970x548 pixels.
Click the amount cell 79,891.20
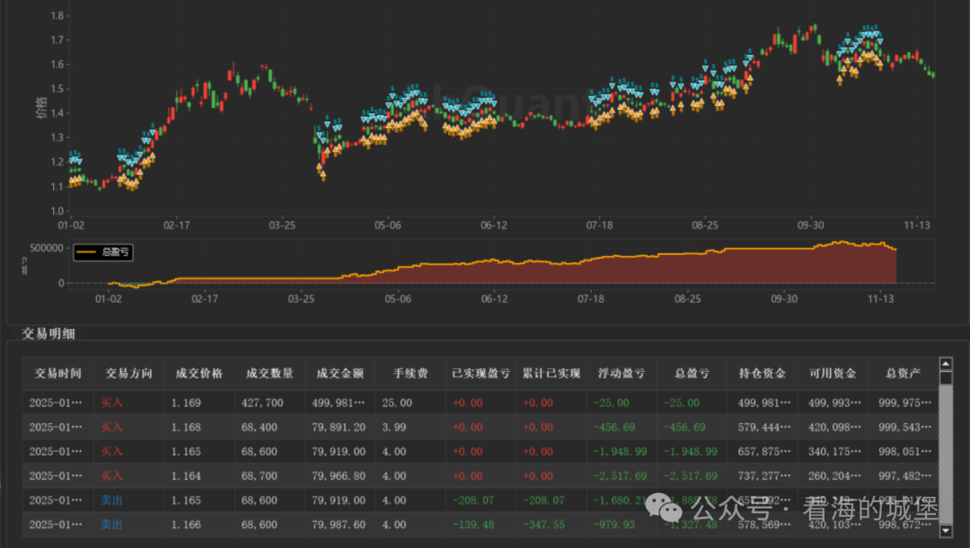[339, 428]
